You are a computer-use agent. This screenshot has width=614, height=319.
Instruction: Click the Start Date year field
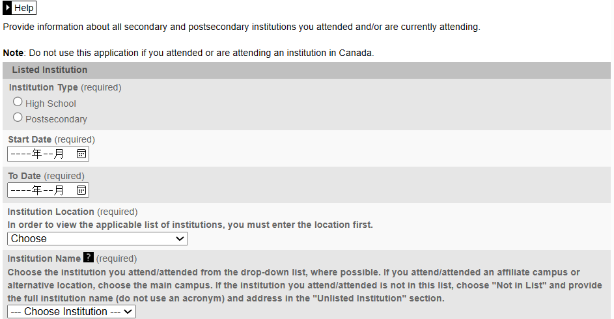pyautogui.click(x=21, y=154)
